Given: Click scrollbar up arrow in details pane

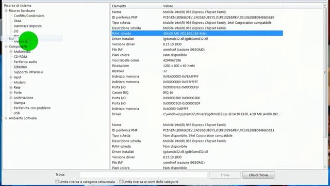Looking at the screenshot, I should pyautogui.click(x=325, y=5).
